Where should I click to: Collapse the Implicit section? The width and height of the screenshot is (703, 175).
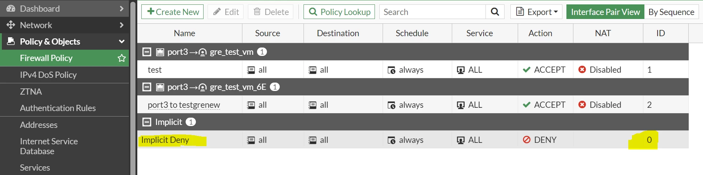(x=146, y=122)
